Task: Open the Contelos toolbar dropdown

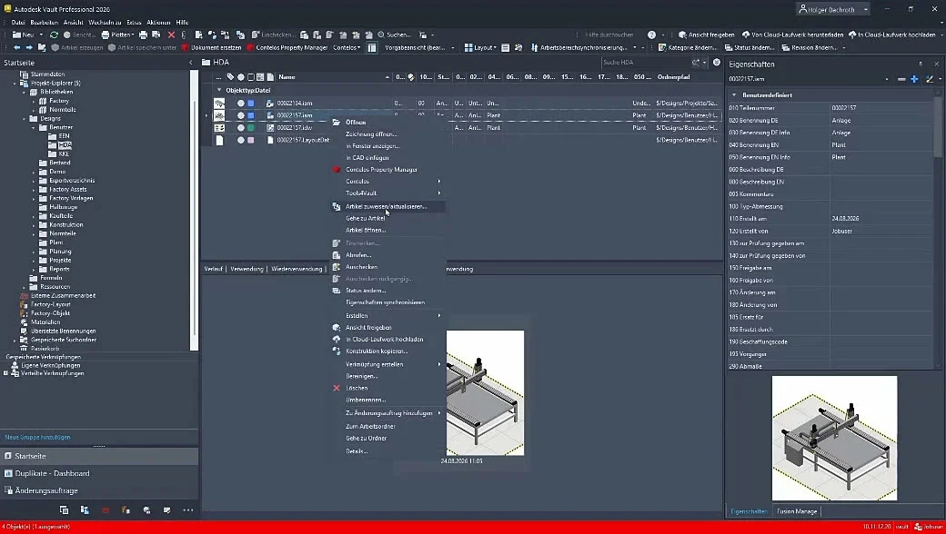Action: tap(347, 47)
